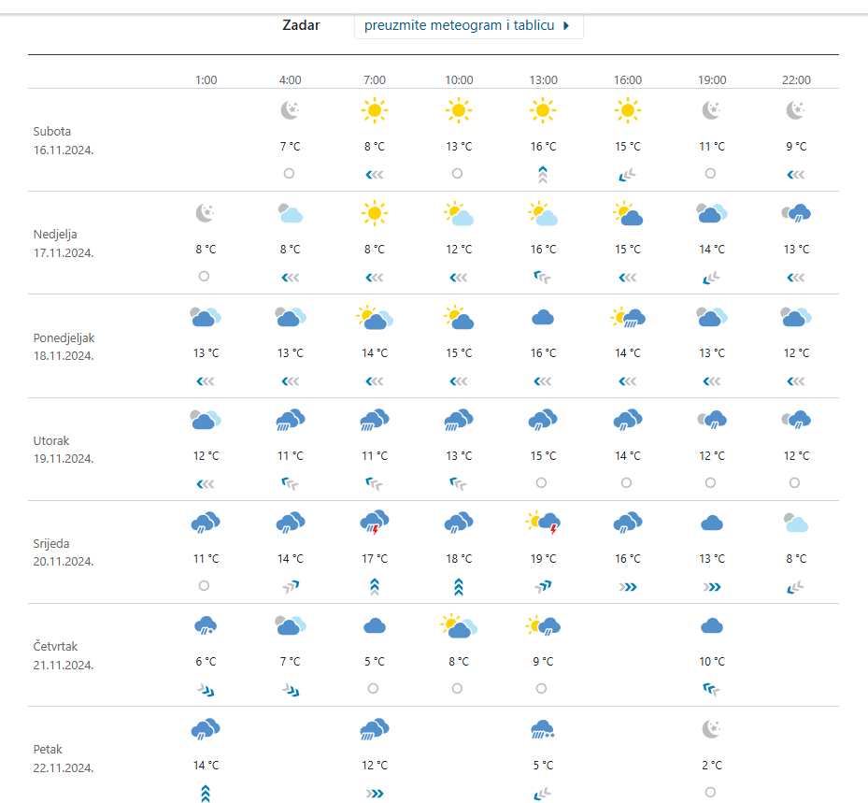Click the 2 °C temperature on Petak

712,765
